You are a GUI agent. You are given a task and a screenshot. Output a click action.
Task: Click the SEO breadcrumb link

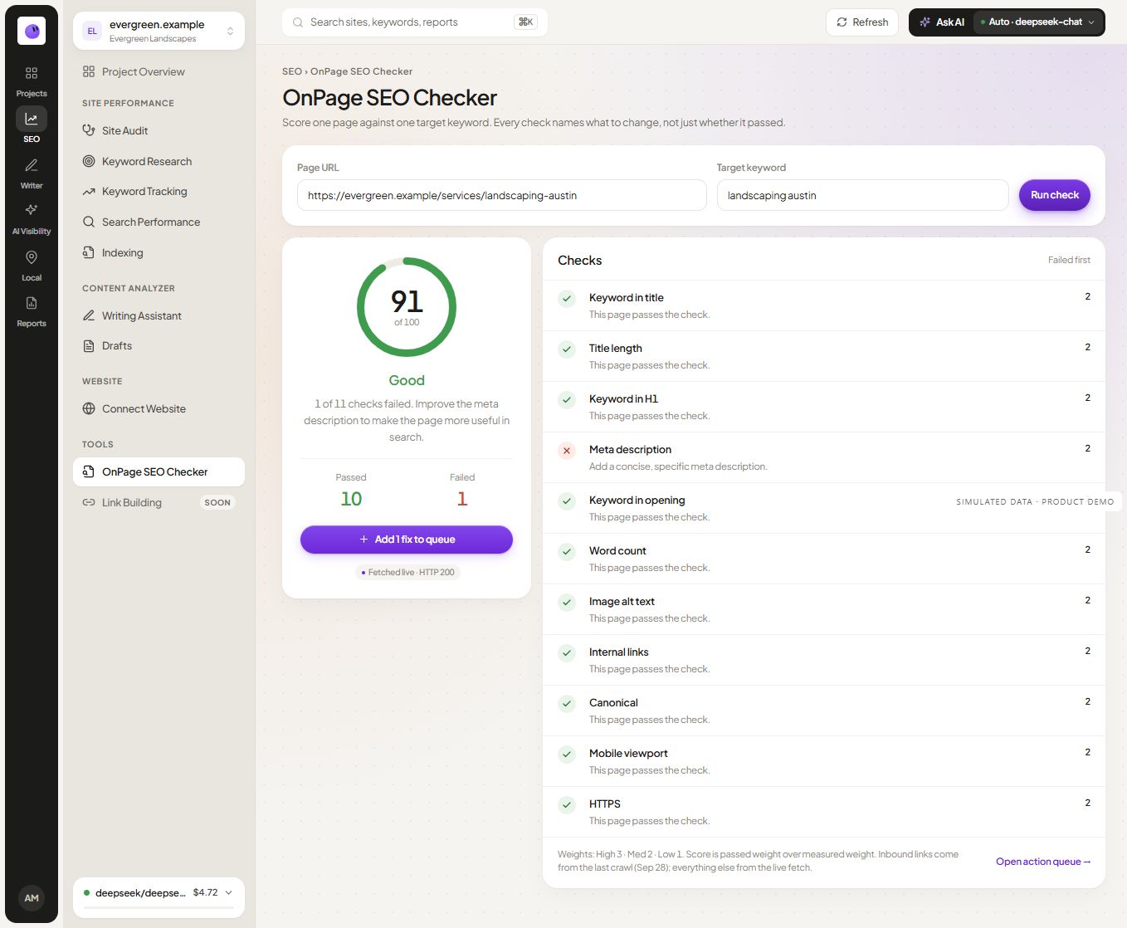point(292,71)
